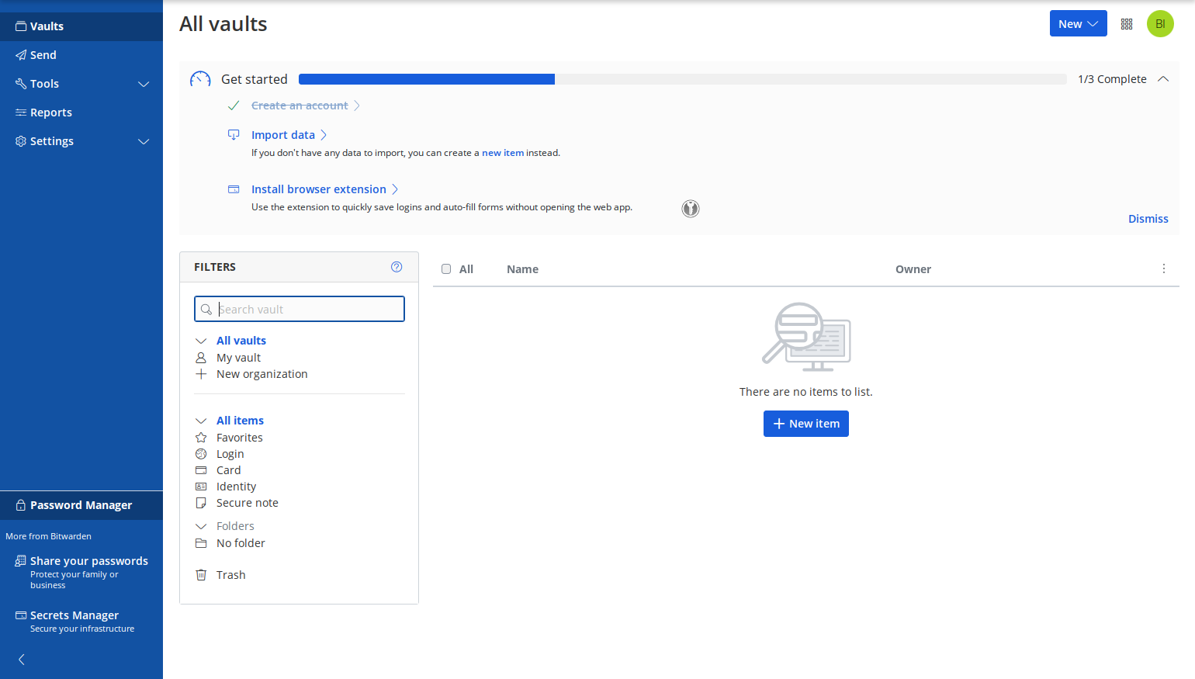Image resolution: width=1195 pixels, height=679 pixels.
Task: Filter by Secure note icon
Action: [x=201, y=503]
